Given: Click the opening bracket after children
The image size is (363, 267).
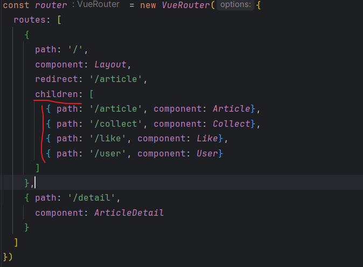Looking at the screenshot, I should click(x=92, y=94).
